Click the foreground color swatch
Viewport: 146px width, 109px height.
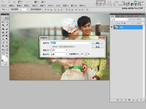coord(4,58)
